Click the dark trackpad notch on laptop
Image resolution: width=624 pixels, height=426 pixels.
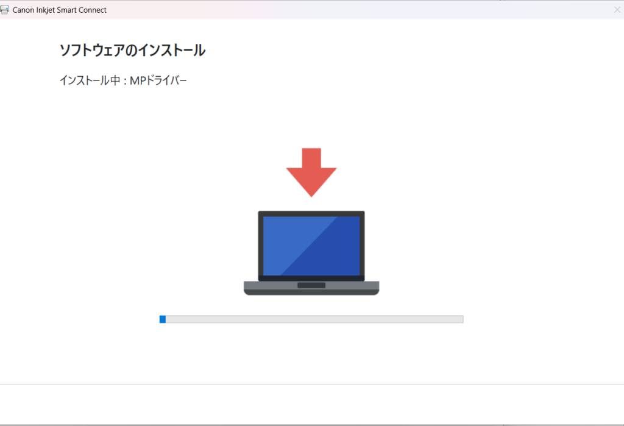point(311,285)
